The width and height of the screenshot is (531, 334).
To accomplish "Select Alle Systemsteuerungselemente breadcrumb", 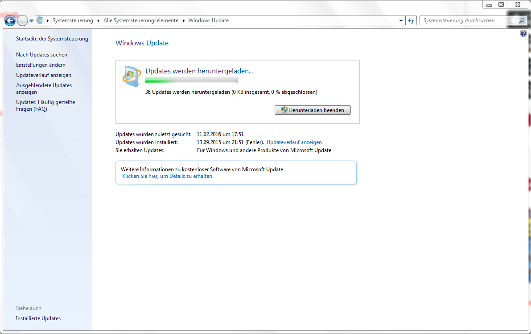I will point(141,20).
